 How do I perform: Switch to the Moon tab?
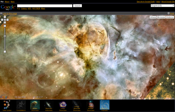click(x=7, y=2)
